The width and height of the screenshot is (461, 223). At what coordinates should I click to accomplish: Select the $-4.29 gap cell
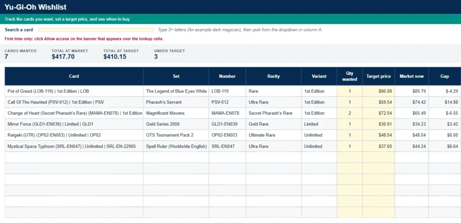tap(444, 91)
